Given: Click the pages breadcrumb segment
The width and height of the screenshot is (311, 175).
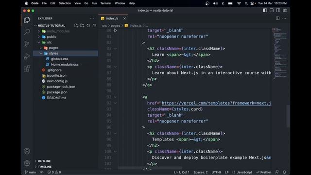Looking at the screenshot, I should 116,26.
